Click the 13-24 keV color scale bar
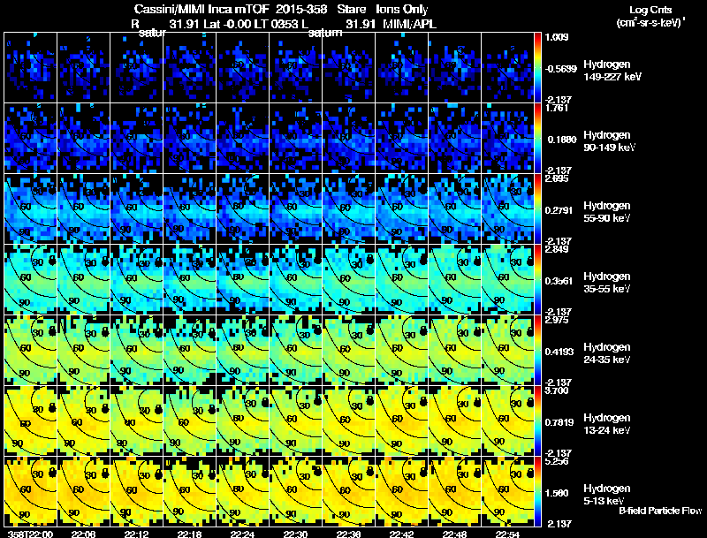707x538 pixels. click(x=537, y=421)
